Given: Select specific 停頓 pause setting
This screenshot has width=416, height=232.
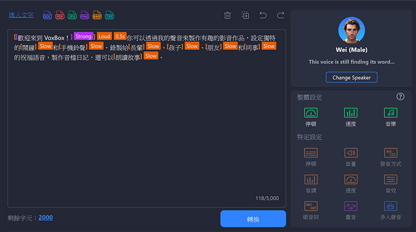Looking at the screenshot, I should point(311,157).
